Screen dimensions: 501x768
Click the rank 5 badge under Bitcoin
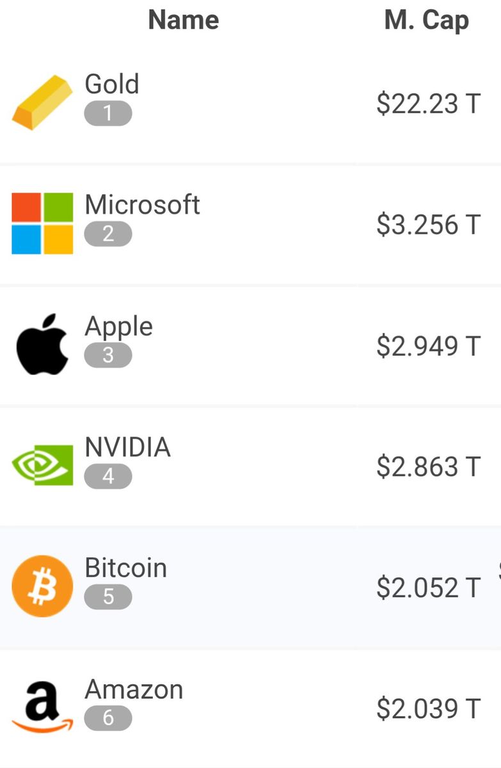pos(108,596)
